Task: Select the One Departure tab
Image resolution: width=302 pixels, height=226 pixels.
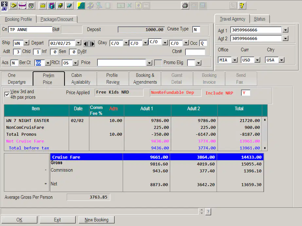Action: [x=17, y=78]
